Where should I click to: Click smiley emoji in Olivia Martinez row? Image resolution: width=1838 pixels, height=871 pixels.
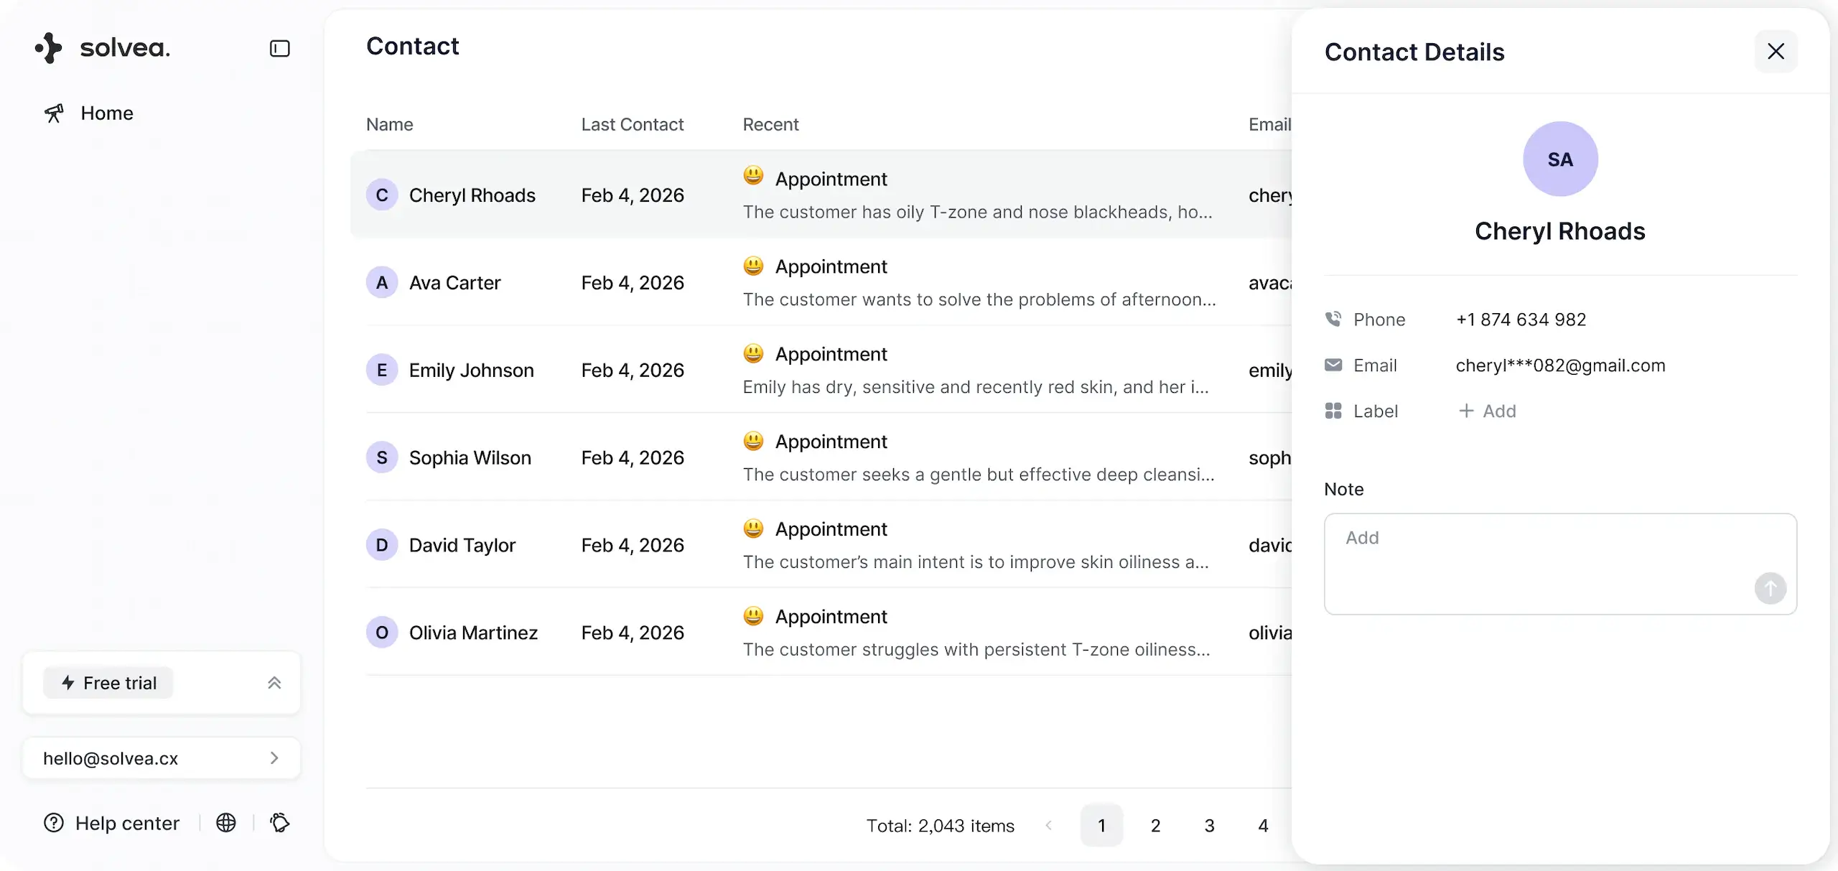coord(753,616)
